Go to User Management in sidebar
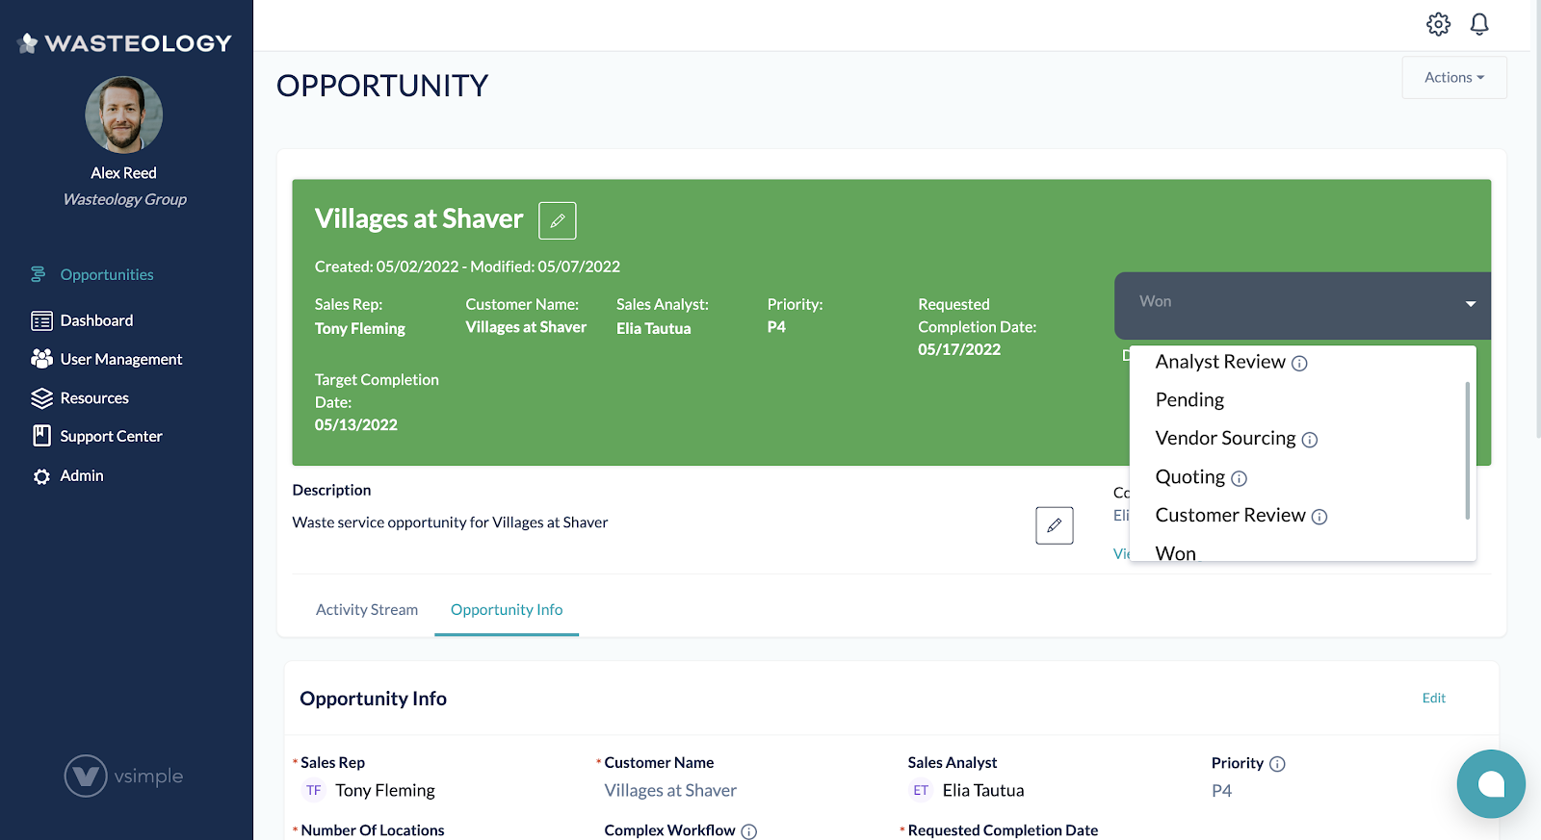1541x840 pixels. (120, 359)
